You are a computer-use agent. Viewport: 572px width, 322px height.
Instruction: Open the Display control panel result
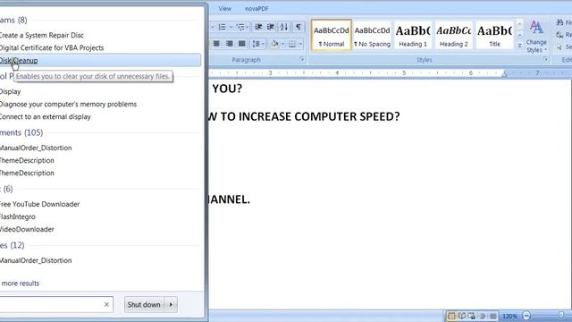tap(10, 91)
